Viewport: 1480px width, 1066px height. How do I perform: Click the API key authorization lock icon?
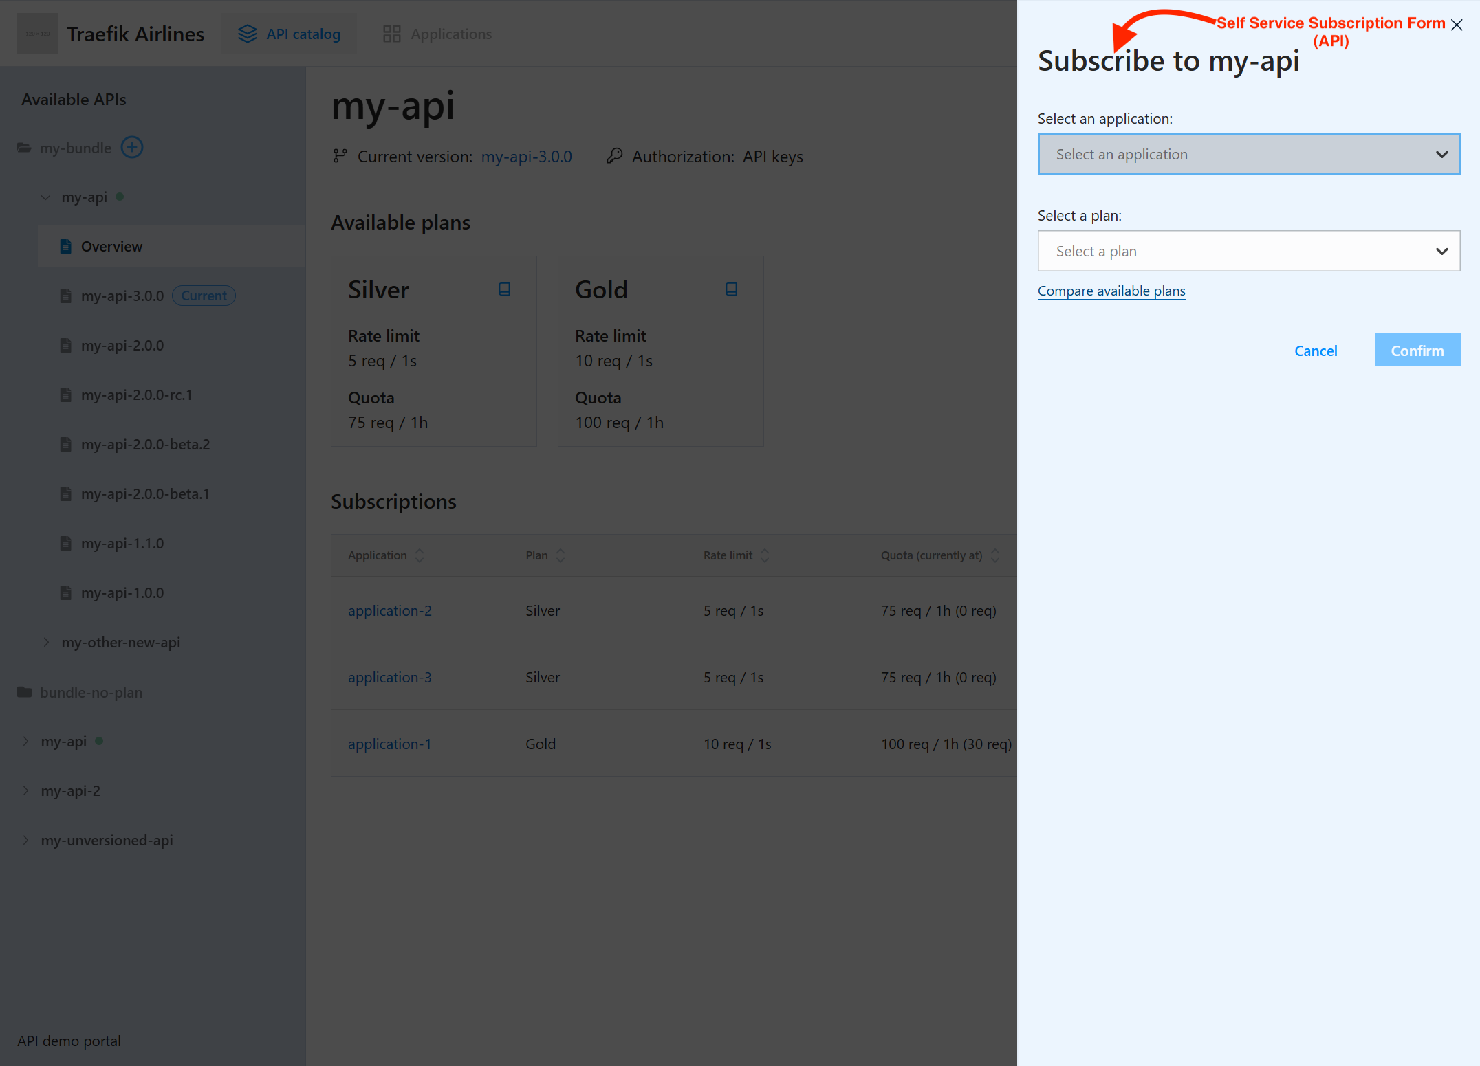[613, 155]
